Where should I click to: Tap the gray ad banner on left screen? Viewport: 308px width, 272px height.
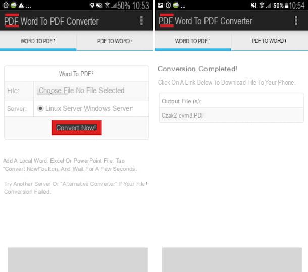[78, 259]
